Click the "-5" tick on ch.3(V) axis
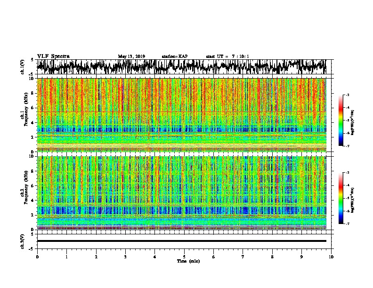Viewport: 373px width, 288px height. pyautogui.click(x=32, y=249)
